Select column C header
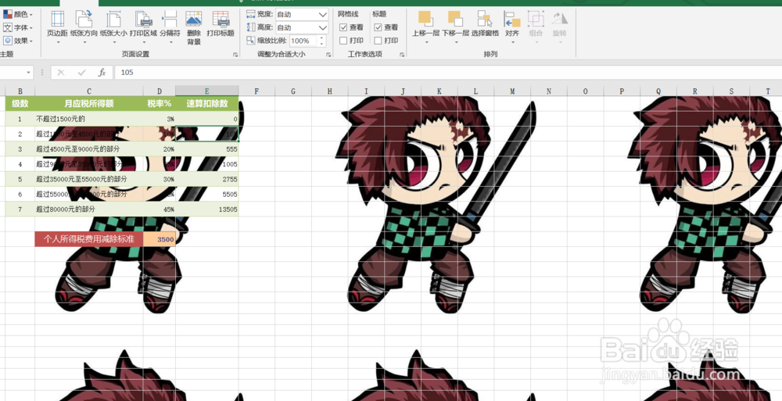 (x=89, y=91)
